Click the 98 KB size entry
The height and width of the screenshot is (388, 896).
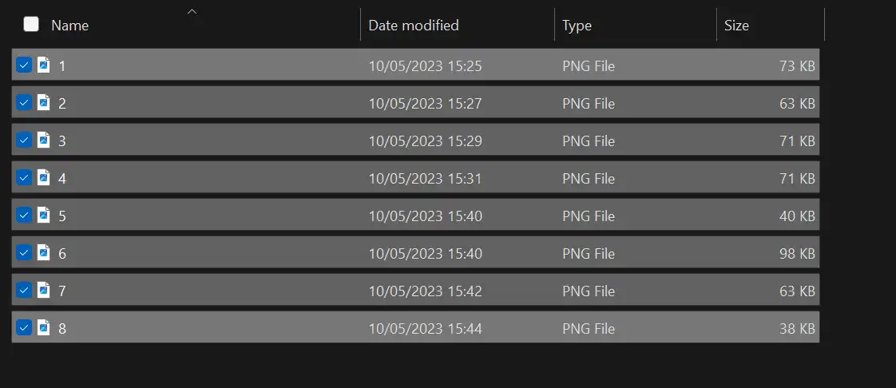(796, 253)
